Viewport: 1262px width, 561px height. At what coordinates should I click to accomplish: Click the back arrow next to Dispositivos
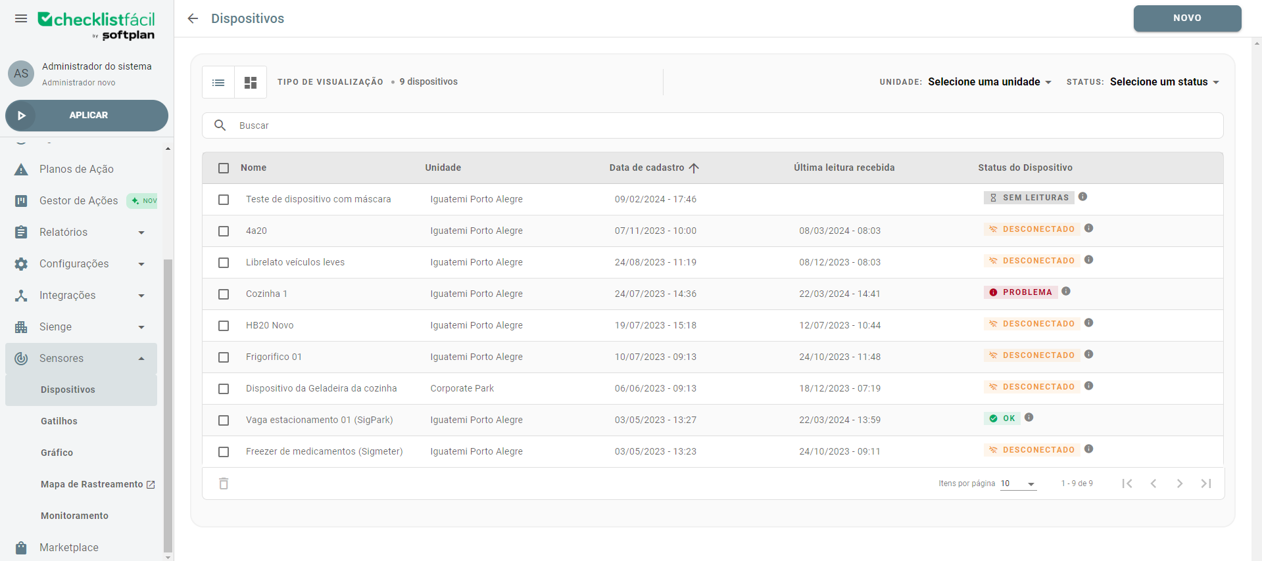(x=193, y=18)
